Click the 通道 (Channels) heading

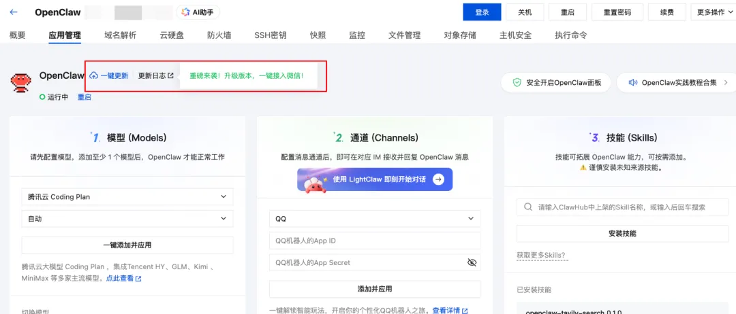pos(384,137)
